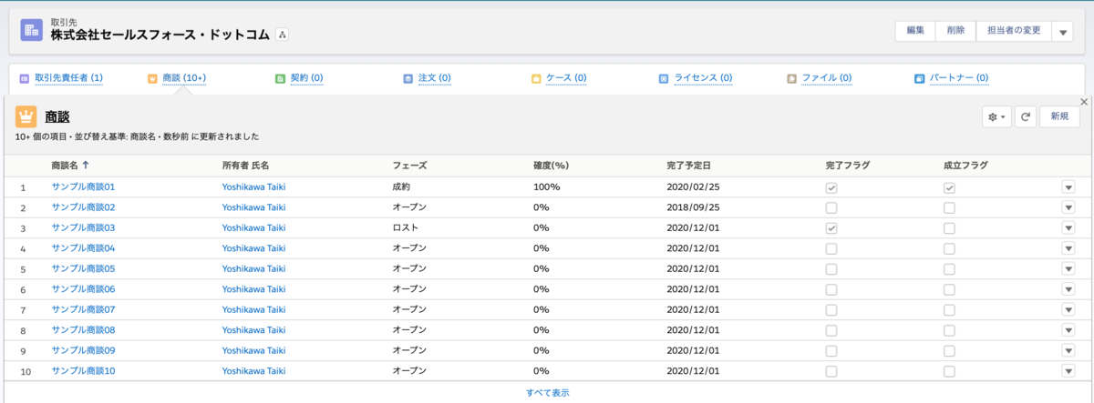
Task: Click ロスト phase cell of サンプル商談03
Action: (x=406, y=227)
